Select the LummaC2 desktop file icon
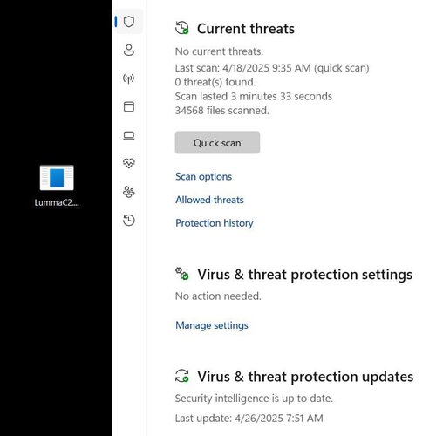 57,185
